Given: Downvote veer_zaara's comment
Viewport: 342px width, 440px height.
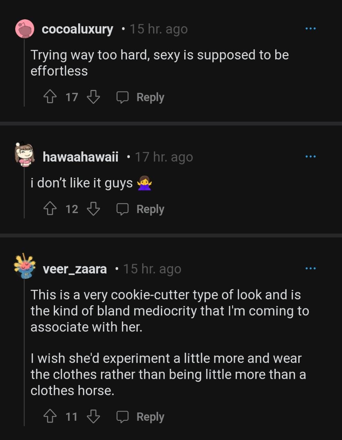Looking at the screenshot, I should click(x=93, y=417).
